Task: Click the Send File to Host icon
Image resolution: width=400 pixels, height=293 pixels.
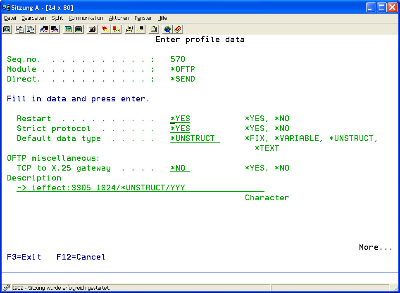Action: click(x=44, y=29)
